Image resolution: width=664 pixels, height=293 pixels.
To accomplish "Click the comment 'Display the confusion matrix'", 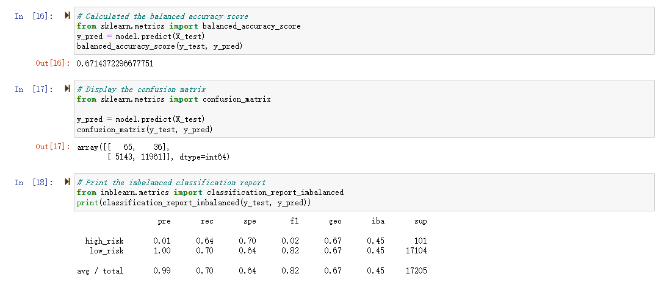I will click(141, 90).
